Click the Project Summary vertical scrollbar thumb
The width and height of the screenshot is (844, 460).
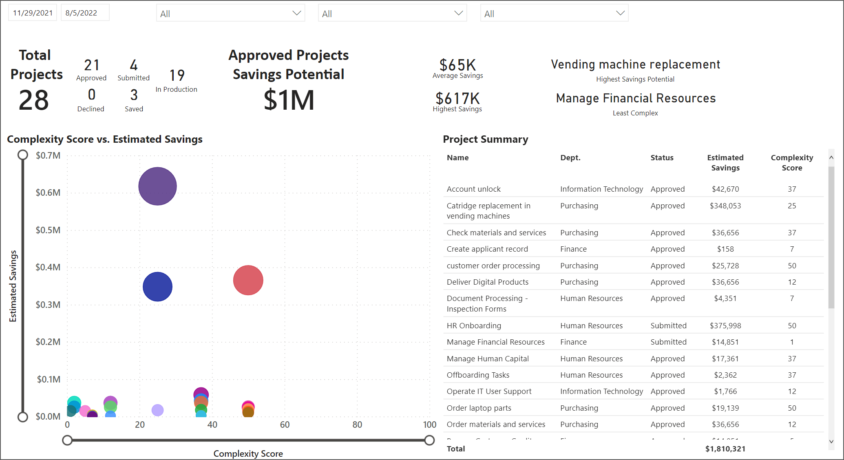(x=831, y=237)
